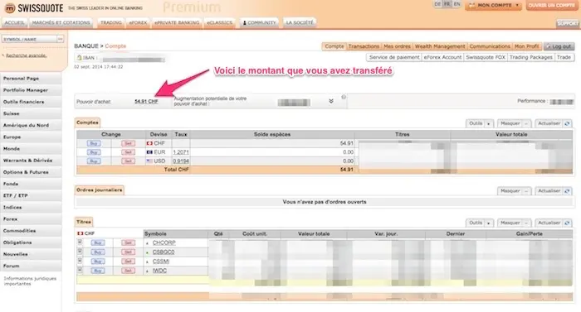
Task: Open Outils dropdown in Comptes section
Action: pos(480,123)
